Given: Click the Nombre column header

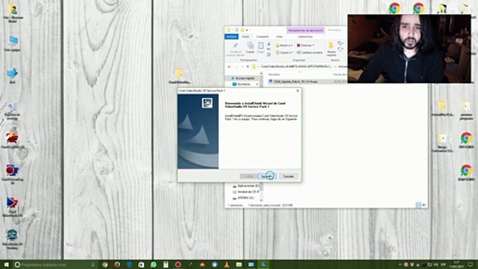Looking at the screenshot, I should (x=274, y=74).
